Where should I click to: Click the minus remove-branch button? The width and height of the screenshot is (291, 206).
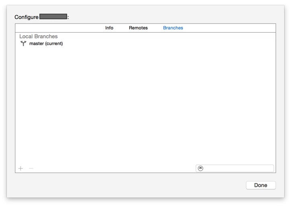pos(31,168)
